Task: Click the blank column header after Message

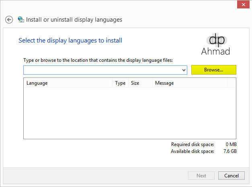Action: point(232,83)
